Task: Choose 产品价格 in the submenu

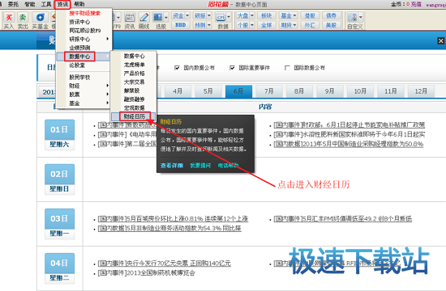Action: click(134, 74)
